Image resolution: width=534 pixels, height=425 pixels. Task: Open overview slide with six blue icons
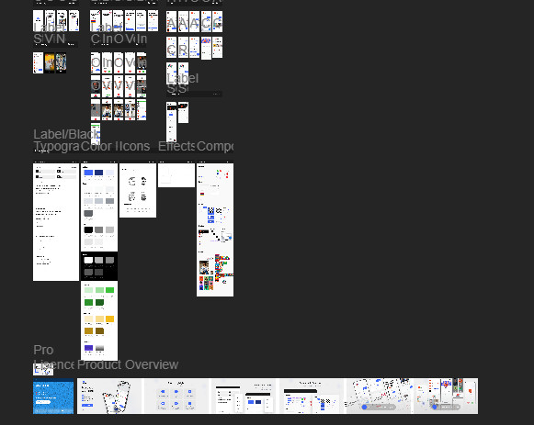(176, 397)
